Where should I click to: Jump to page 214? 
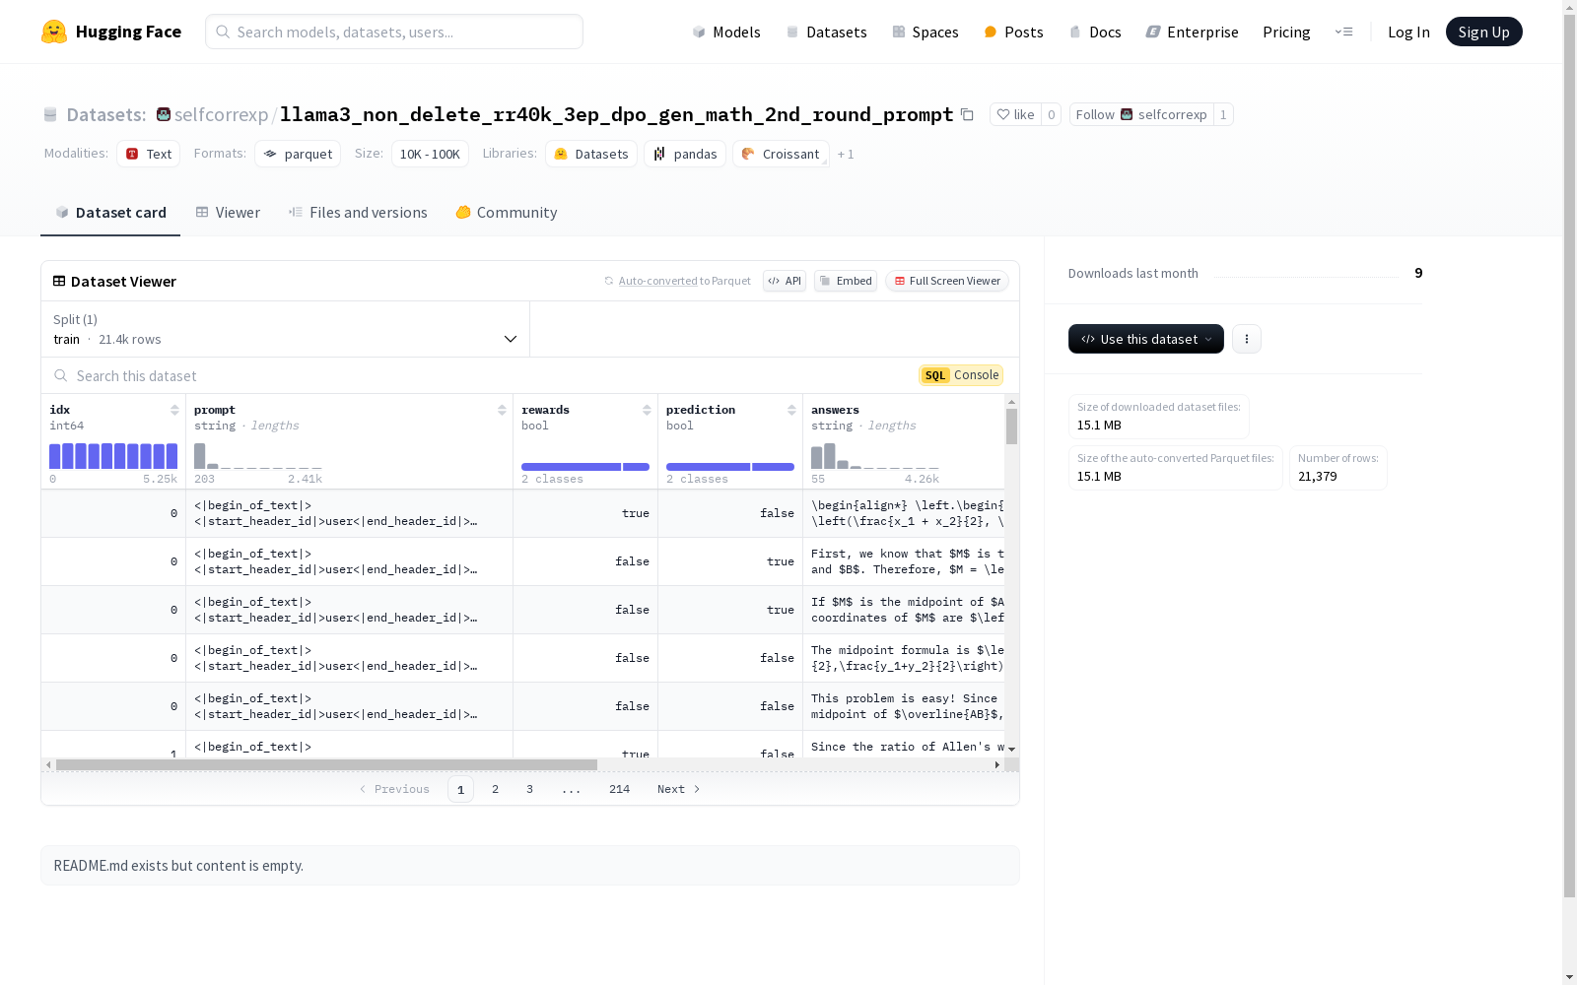[x=619, y=789]
